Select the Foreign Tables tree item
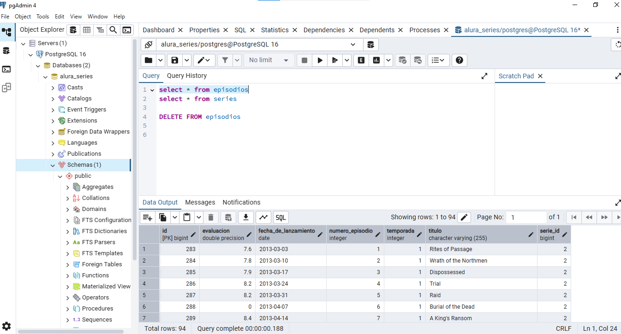Screen dimensions: 621x334 coord(102,264)
